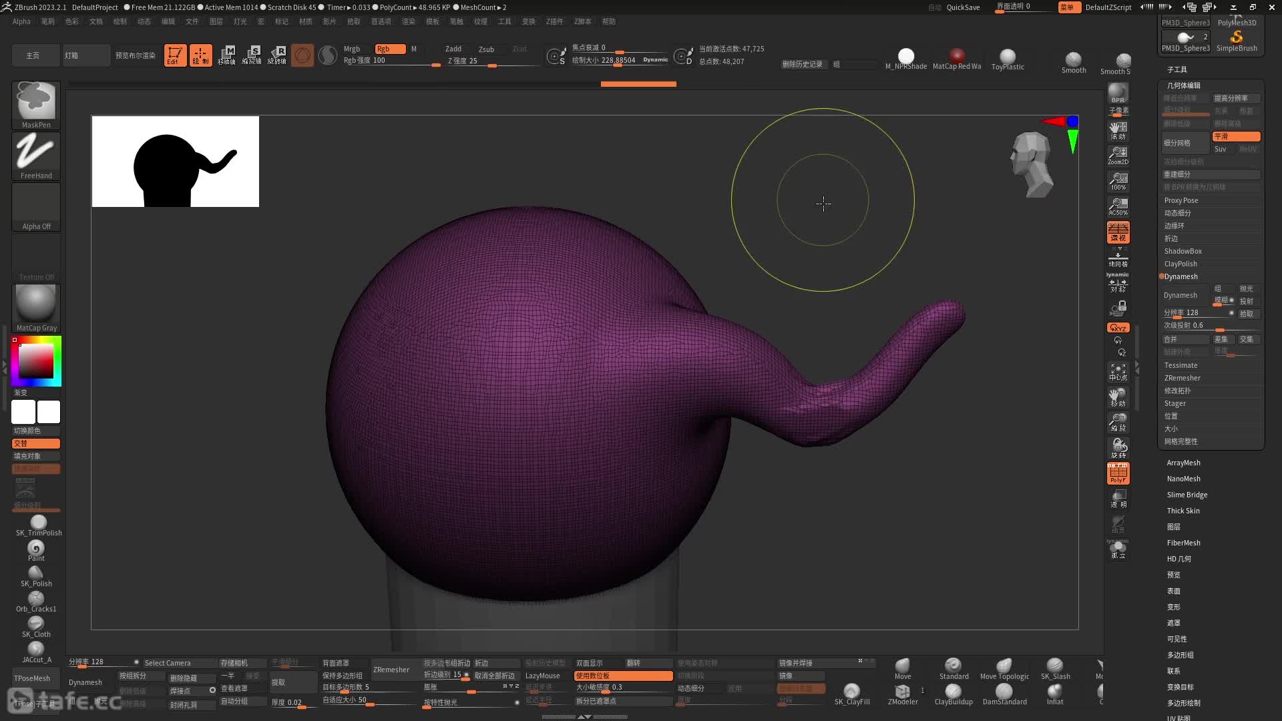Select the ToyPlastic material
1282x721 pixels.
1008,59
